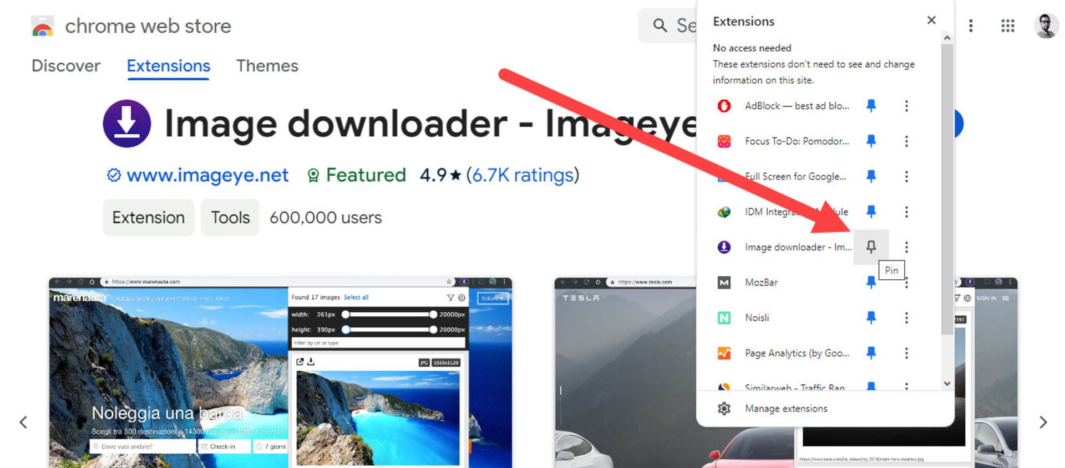The height and width of the screenshot is (468, 1065).
Task: Click the IDM Integration Module icon
Action: click(x=724, y=212)
